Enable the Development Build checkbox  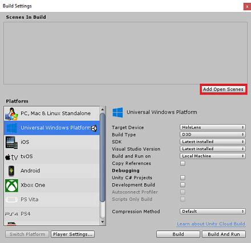(x=183, y=185)
